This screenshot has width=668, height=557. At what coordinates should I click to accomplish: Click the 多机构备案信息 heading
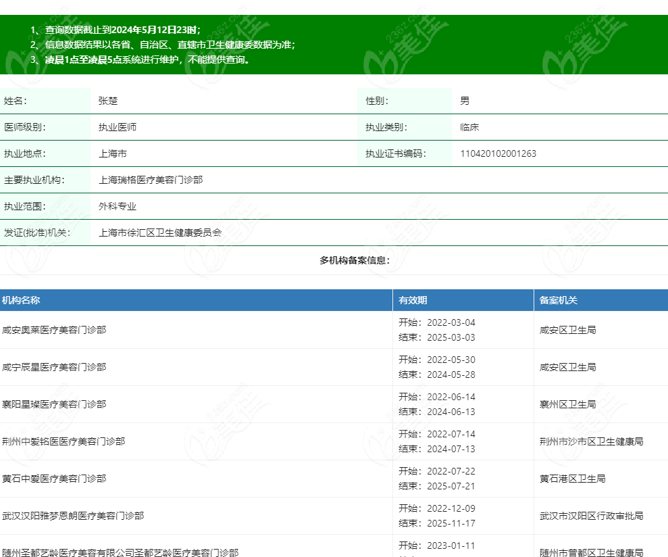coord(355,260)
